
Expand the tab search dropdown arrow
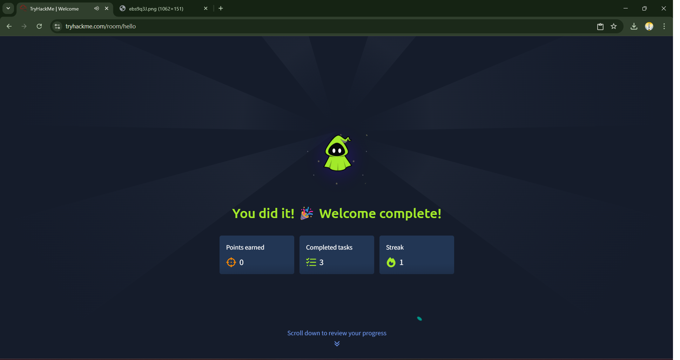(8, 8)
